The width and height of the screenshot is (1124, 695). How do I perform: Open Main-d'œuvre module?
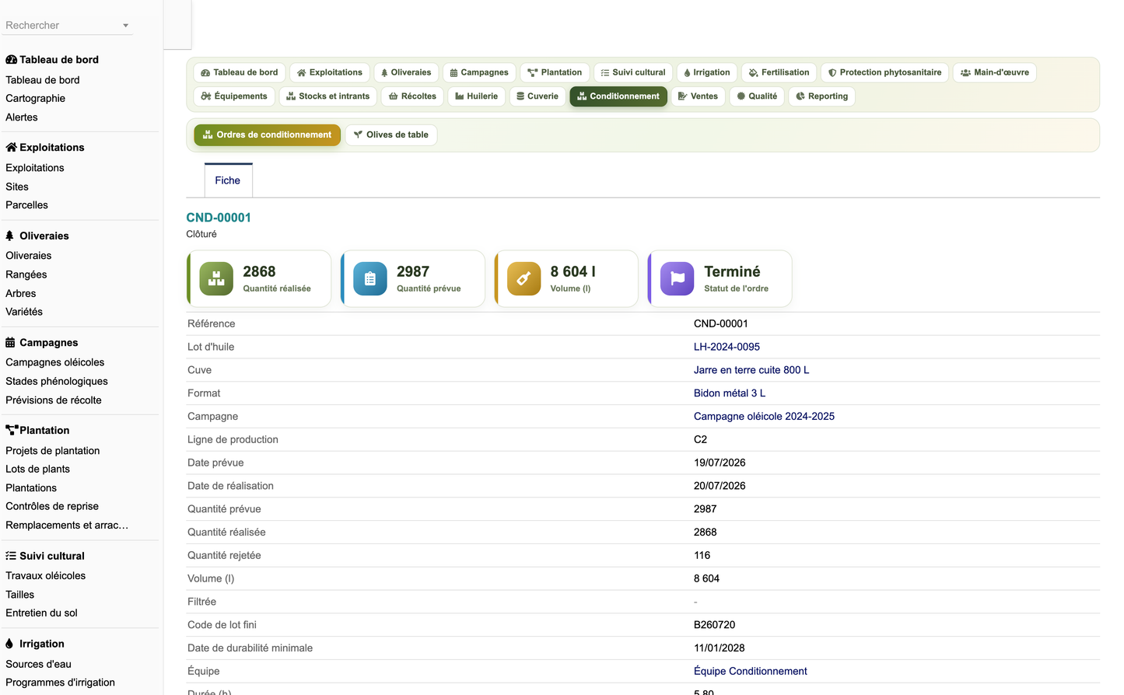(x=995, y=72)
